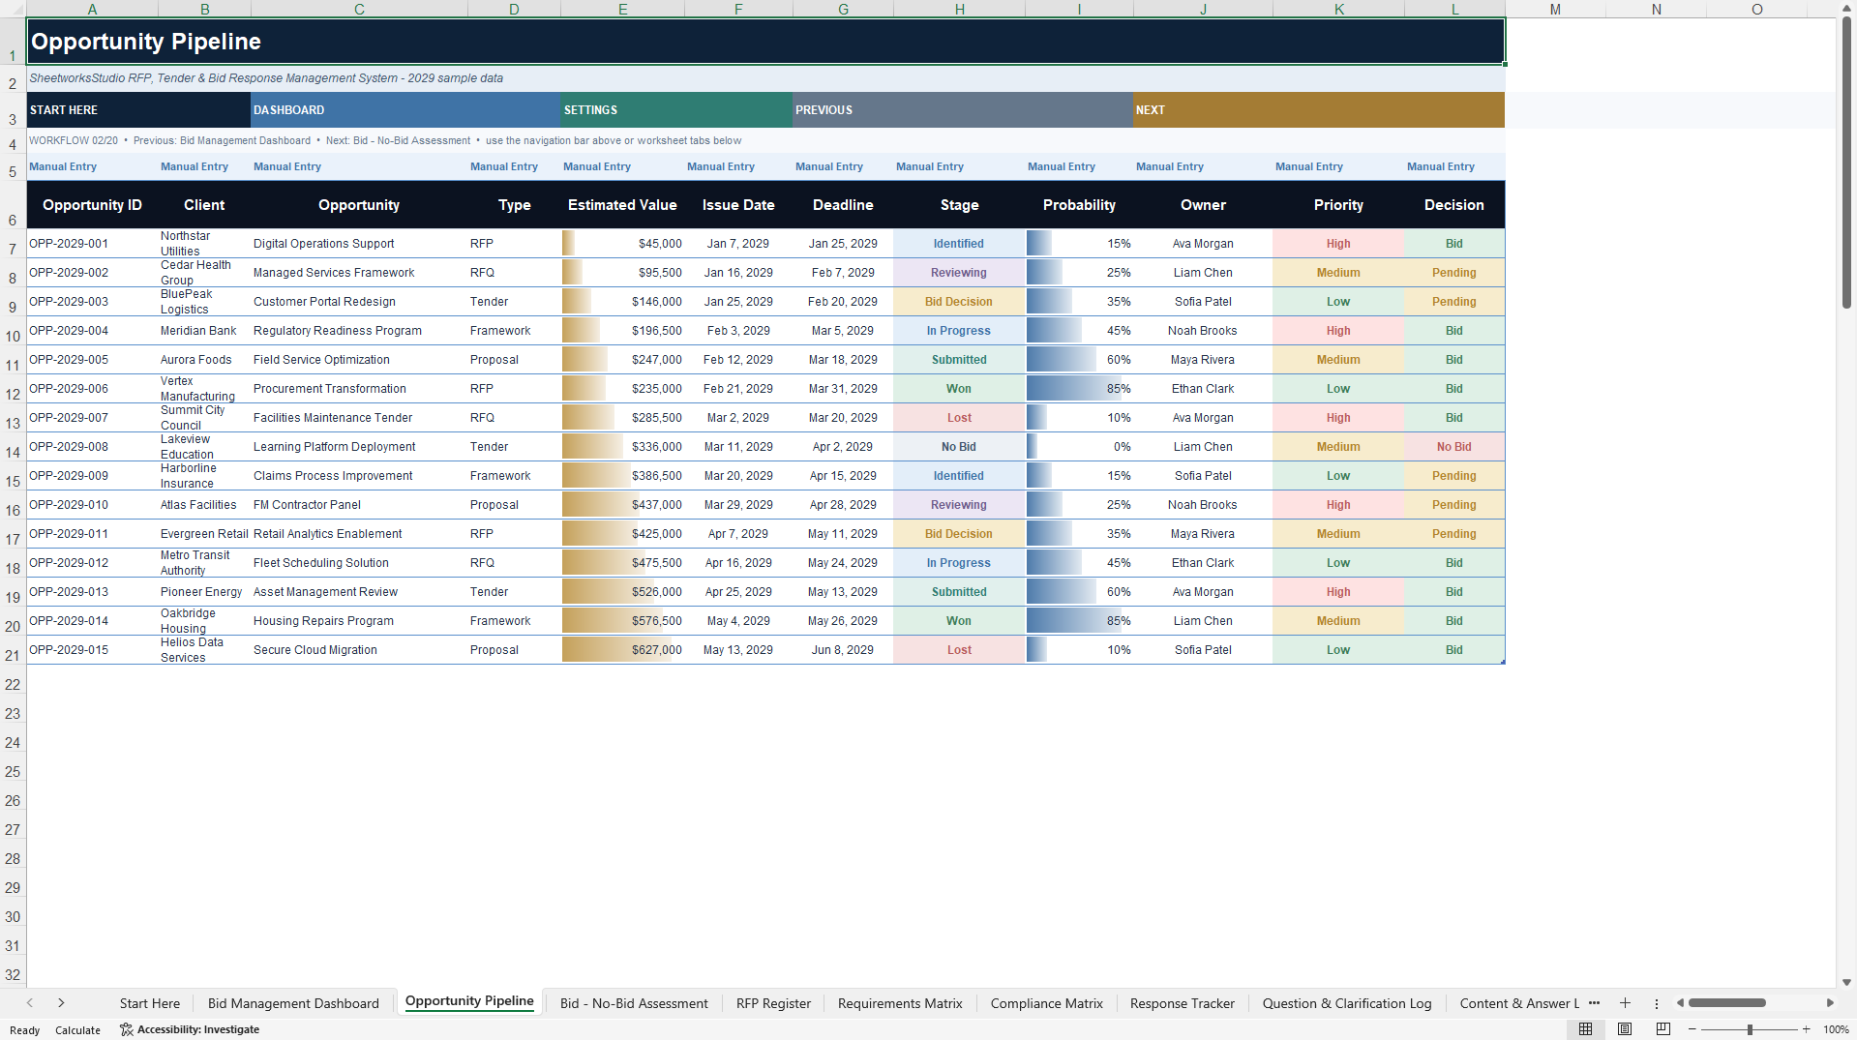Open the Compliance Matrix tab
The image size is (1857, 1040).
[x=1046, y=1003]
